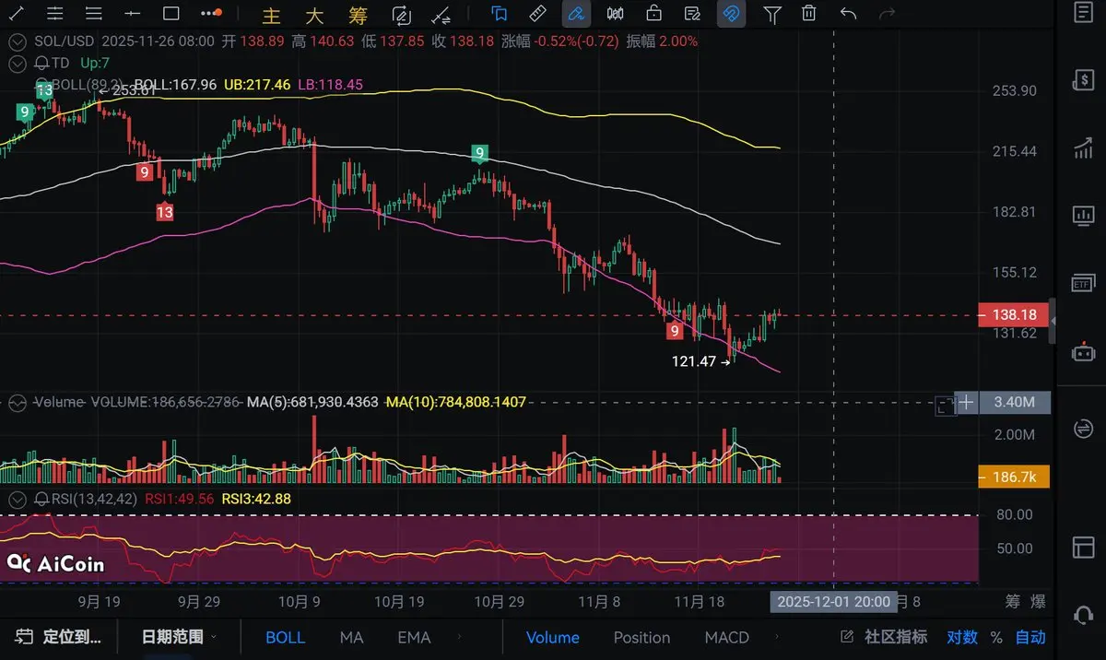Collapse the TD indicator row
The image size is (1106, 660).
coord(17,63)
